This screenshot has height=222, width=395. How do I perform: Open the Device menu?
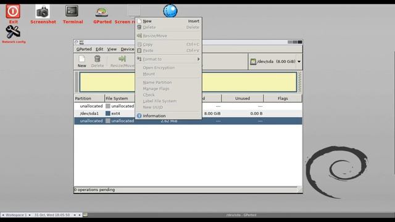(x=127, y=49)
